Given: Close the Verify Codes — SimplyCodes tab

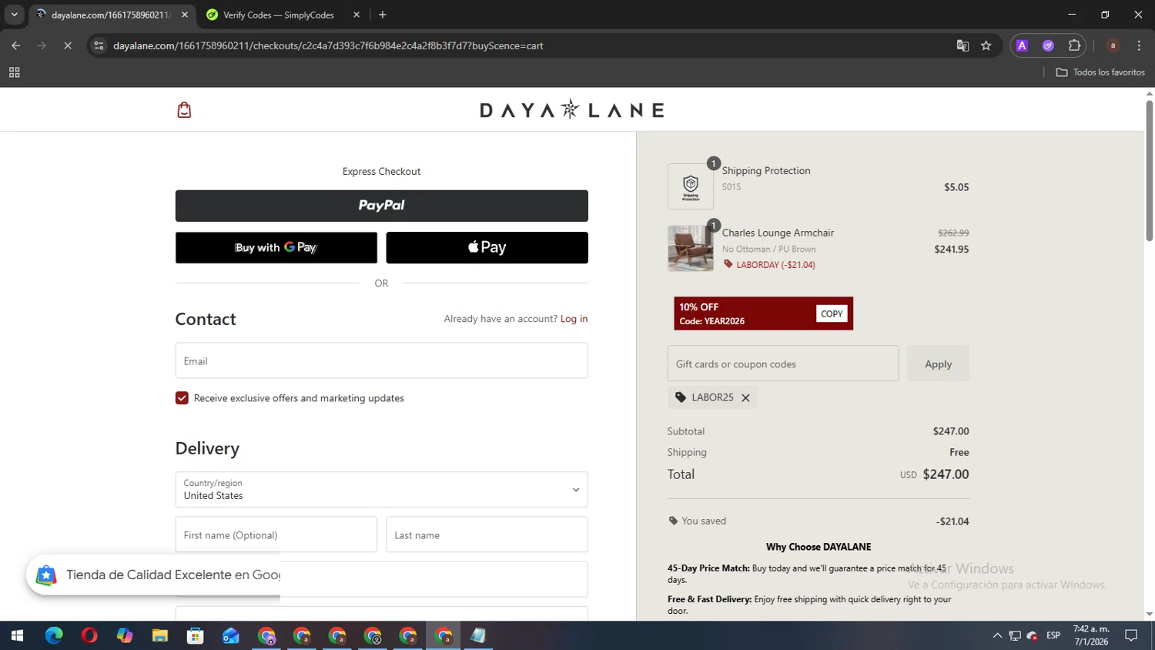Looking at the screenshot, I should 357,15.
